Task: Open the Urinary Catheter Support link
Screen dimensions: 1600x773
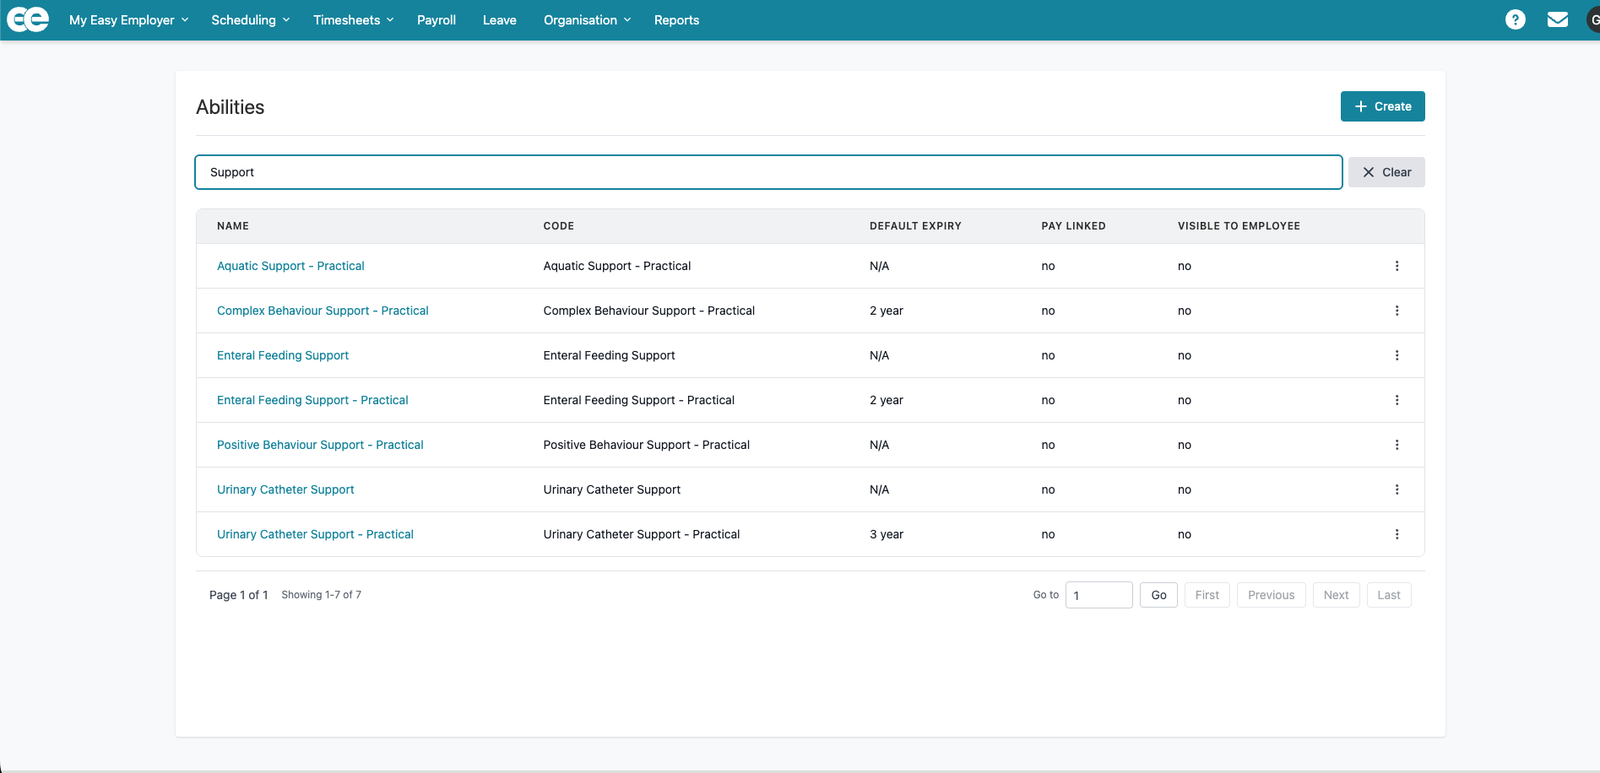Action: point(285,489)
